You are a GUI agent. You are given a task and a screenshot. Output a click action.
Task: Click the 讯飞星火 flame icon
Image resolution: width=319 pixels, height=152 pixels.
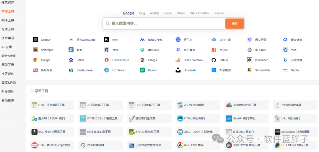pos(249,50)
